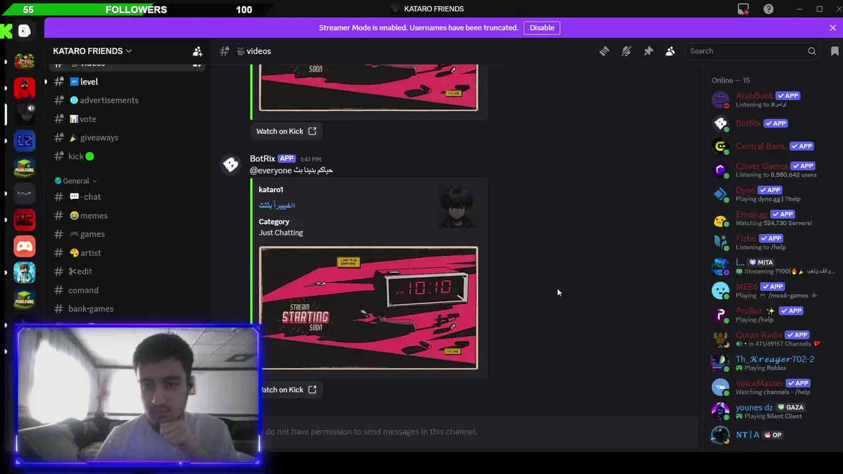
Task: Click the @everyone mention in BotRix message
Action: coord(271,171)
